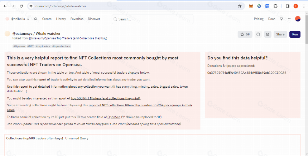Open MetaMask fox extension
Screen dimensions: 308x156
pos(251,6)
